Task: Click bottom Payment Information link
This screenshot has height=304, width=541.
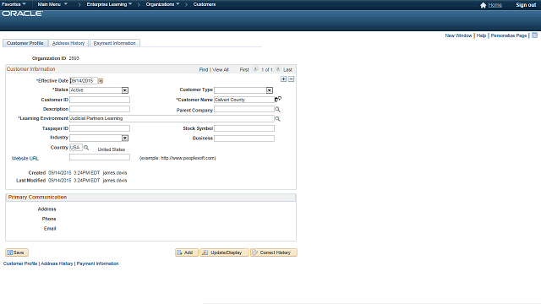Action: pyautogui.click(x=98, y=263)
